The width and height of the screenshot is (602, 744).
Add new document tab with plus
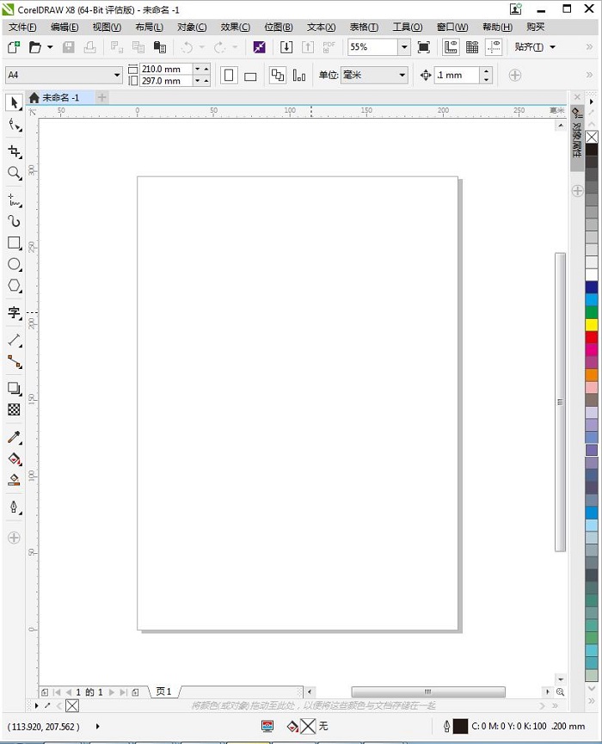tap(101, 98)
